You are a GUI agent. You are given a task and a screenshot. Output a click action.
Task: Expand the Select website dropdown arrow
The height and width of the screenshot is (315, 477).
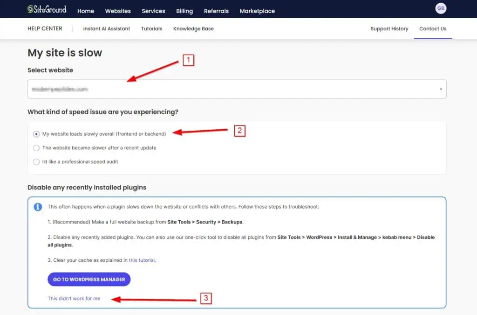point(441,89)
